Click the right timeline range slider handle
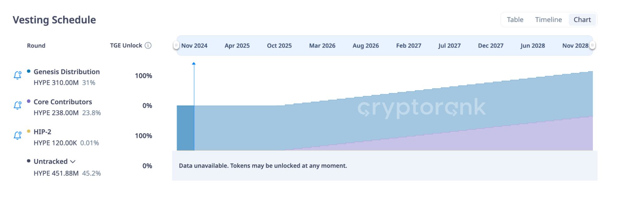This screenshot has width=627, height=197. (x=592, y=45)
